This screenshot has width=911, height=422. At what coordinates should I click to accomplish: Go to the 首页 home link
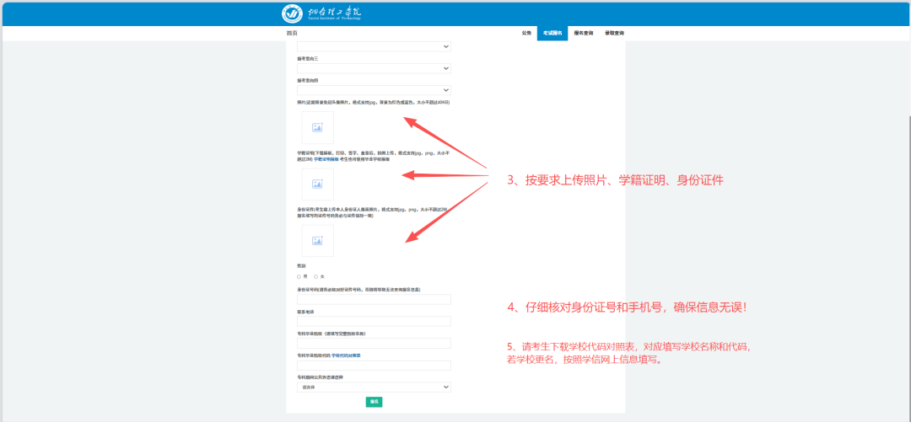pos(292,33)
